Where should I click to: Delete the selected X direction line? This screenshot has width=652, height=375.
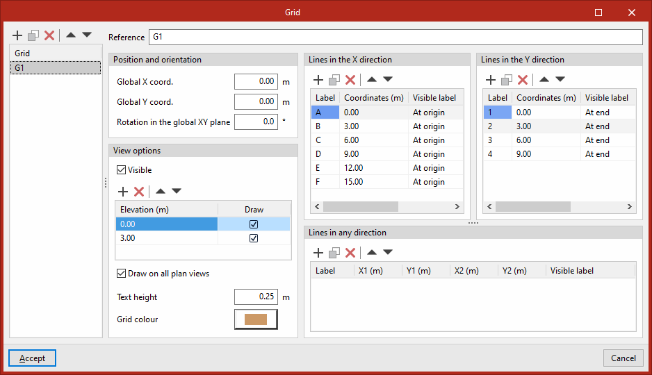click(350, 79)
